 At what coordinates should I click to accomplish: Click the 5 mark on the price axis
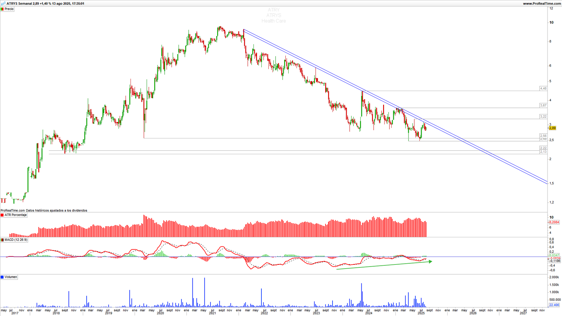click(550, 81)
